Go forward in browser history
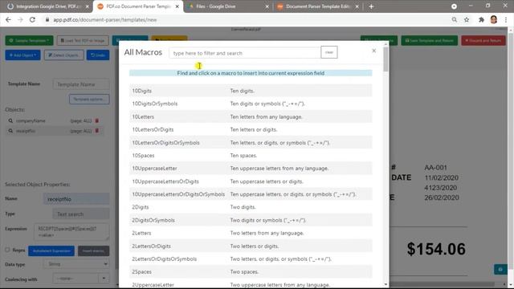 (20, 19)
